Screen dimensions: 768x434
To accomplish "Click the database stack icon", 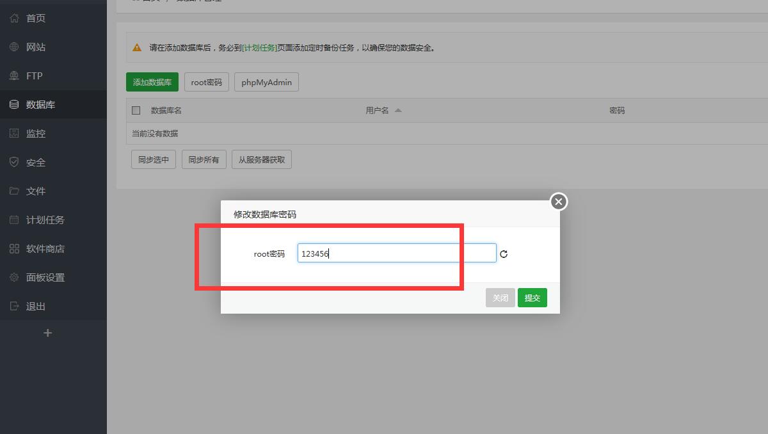I will click(14, 104).
